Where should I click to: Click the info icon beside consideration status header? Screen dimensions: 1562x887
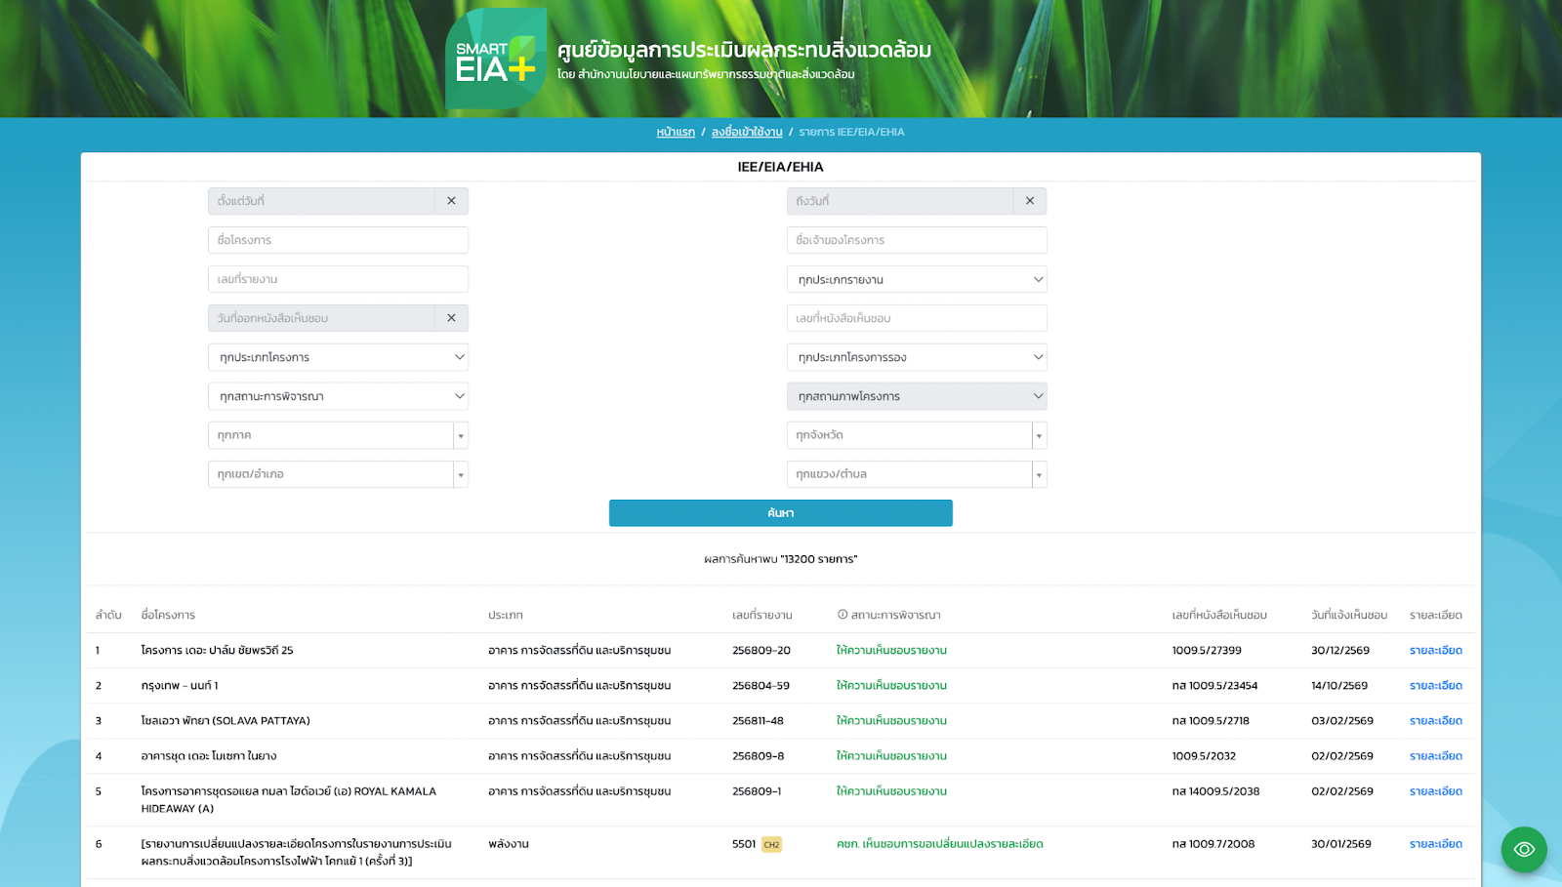[x=843, y=615]
